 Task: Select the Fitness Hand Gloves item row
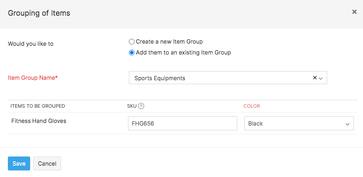click(39, 121)
